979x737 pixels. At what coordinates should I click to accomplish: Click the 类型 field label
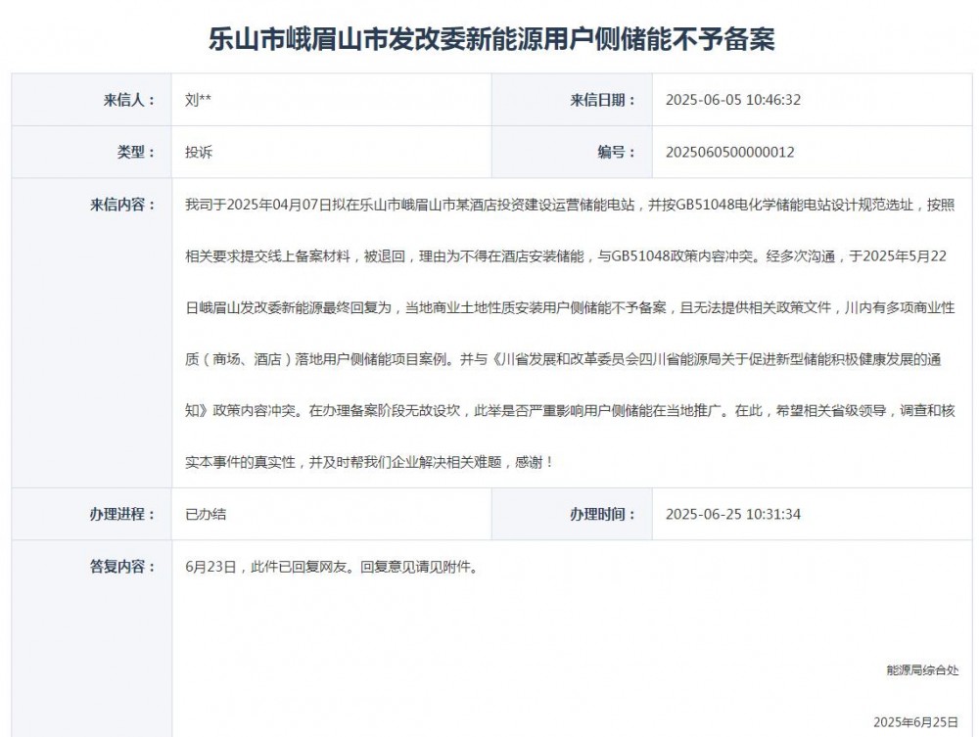(136, 152)
